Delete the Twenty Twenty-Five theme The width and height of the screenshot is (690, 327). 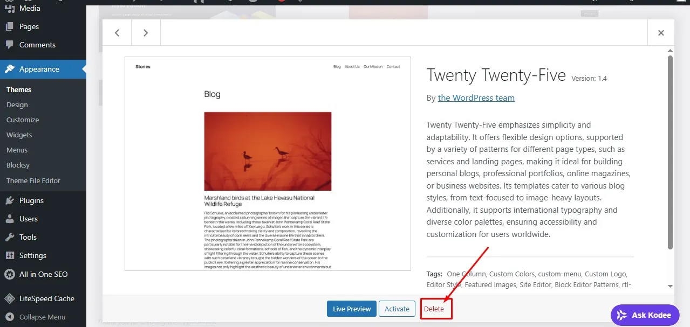click(x=436, y=309)
